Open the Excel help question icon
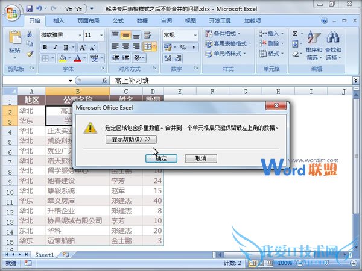 point(325,20)
